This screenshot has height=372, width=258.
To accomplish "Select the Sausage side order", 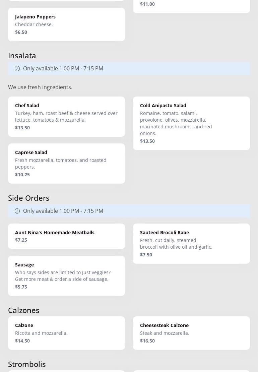I will click(x=66, y=275).
